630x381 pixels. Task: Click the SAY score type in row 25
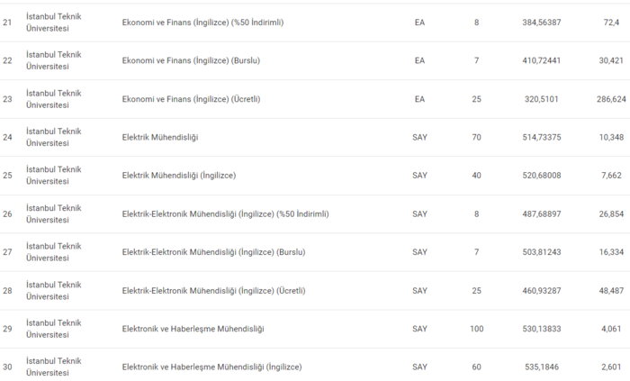tap(419, 176)
